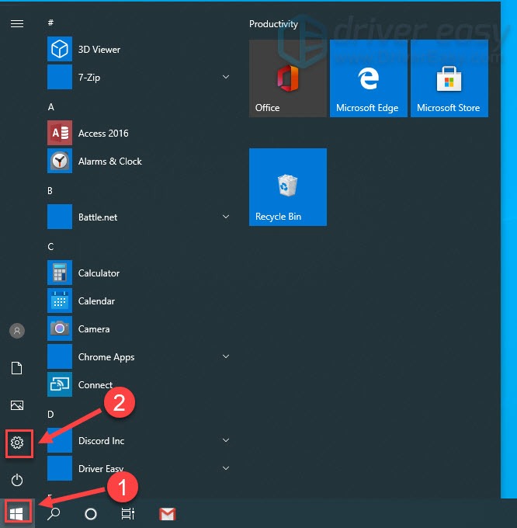Open the Calculator app icon
The width and height of the screenshot is (517, 528).
click(60, 273)
